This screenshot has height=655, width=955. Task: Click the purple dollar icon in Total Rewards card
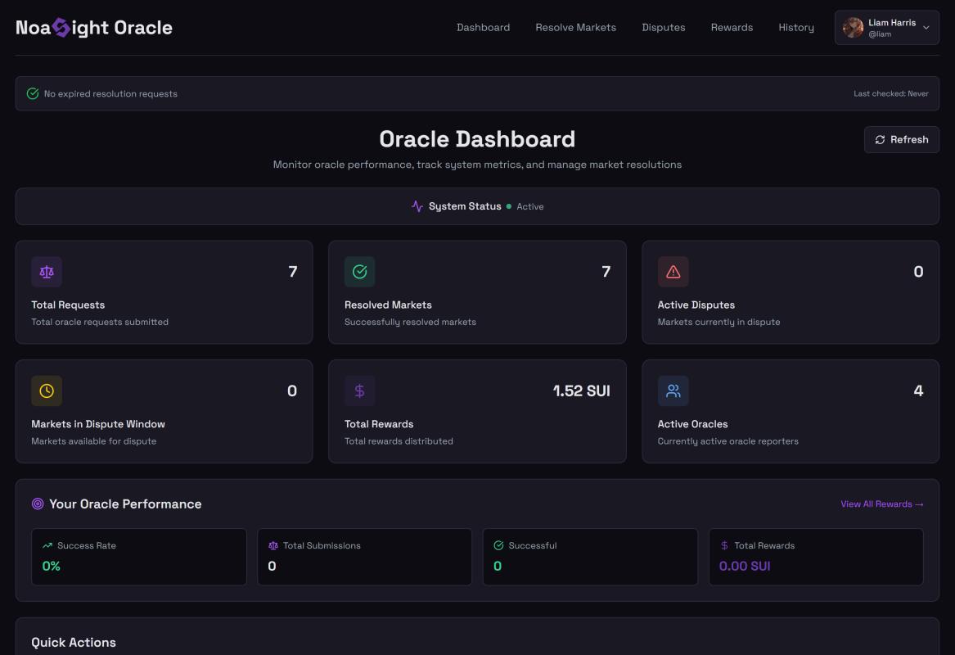[359, 391]
